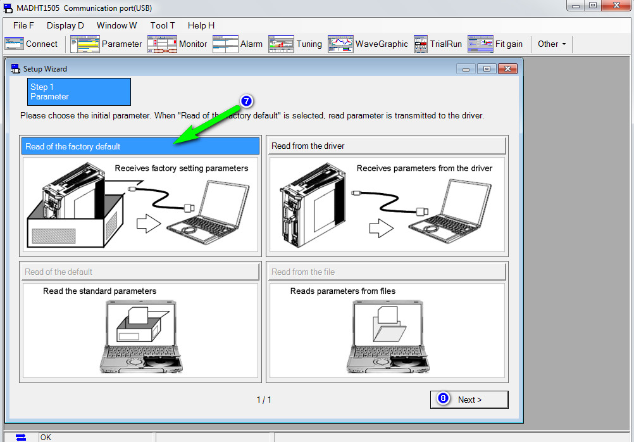Select "Read from the driver" option

point(387,146)
